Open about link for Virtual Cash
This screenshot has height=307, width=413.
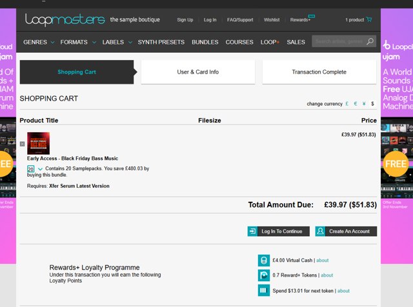323,261
